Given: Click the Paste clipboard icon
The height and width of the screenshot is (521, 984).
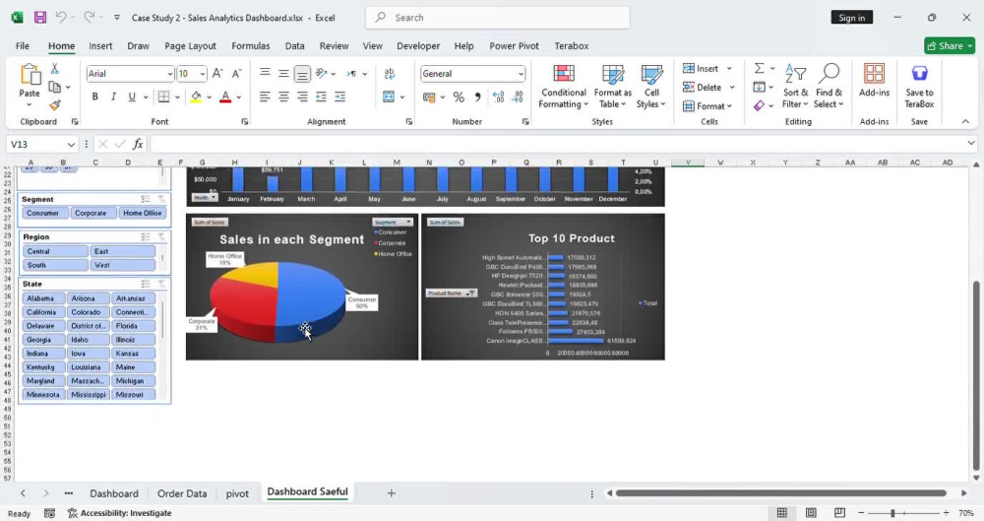Looking at the screenshot, I should (30, 76).
